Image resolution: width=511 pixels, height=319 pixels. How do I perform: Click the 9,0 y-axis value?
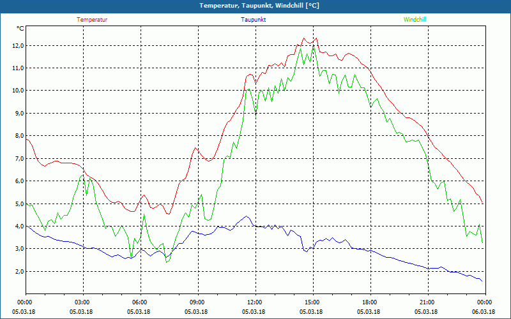[x=19, y=114]
